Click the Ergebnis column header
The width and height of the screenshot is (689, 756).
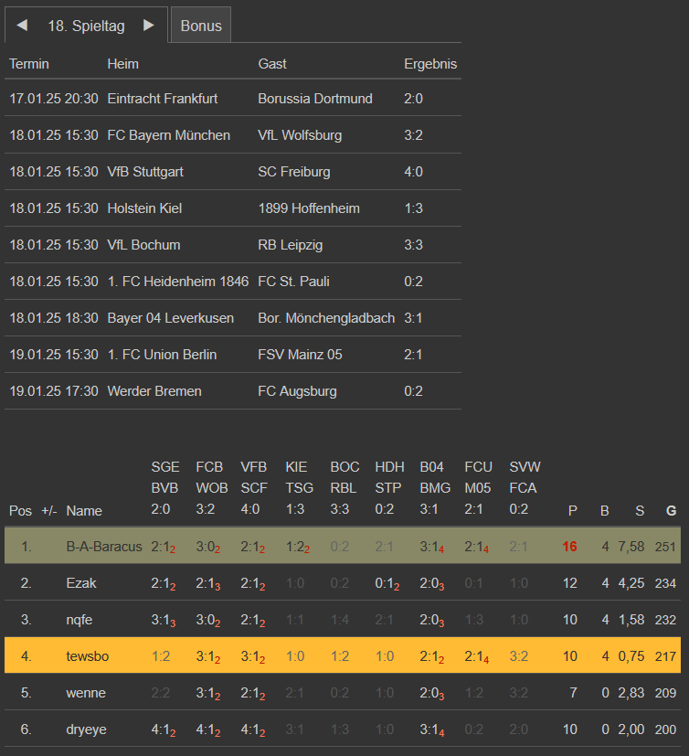point(430,64)
